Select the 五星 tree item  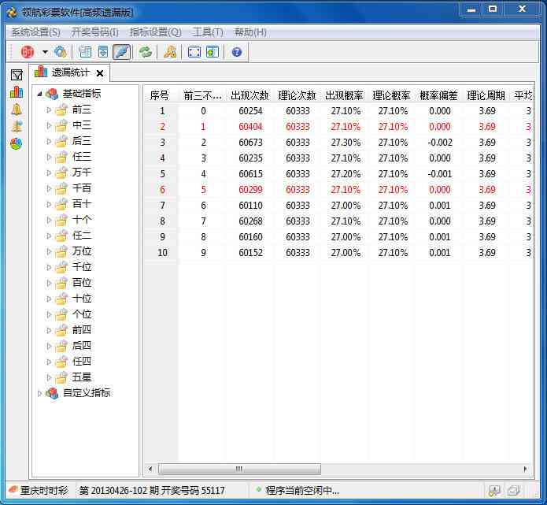tap(82, 377)
